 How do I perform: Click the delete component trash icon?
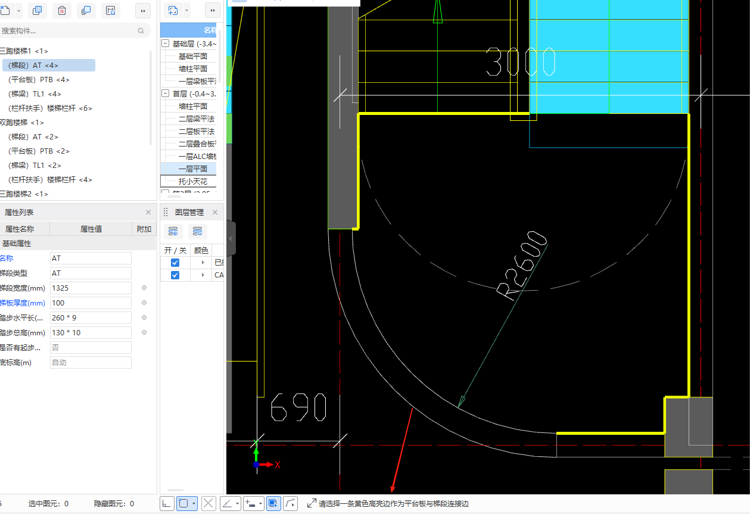click(x=62, y=10)
